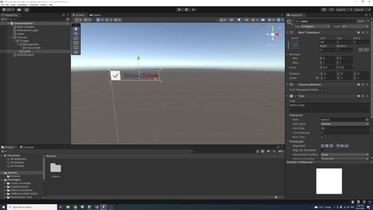
Task: Select EventSystem in Hierarchy
Action: coord(25,55)
